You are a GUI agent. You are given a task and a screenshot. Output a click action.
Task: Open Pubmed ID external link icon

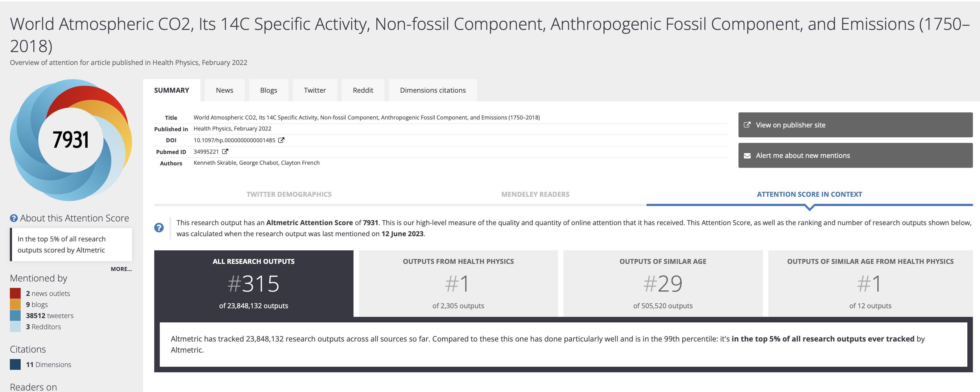[x=225, y=152]
